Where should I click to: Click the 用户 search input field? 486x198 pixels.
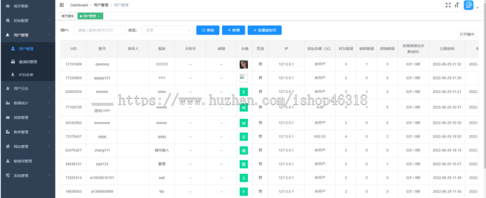point(100,30)
